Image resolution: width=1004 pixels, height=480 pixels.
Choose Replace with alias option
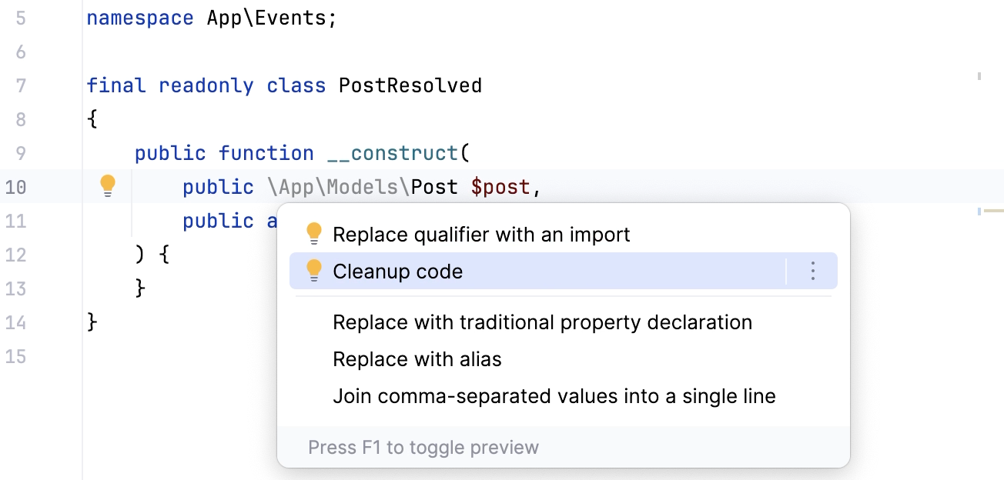click(x=417, y=358)
